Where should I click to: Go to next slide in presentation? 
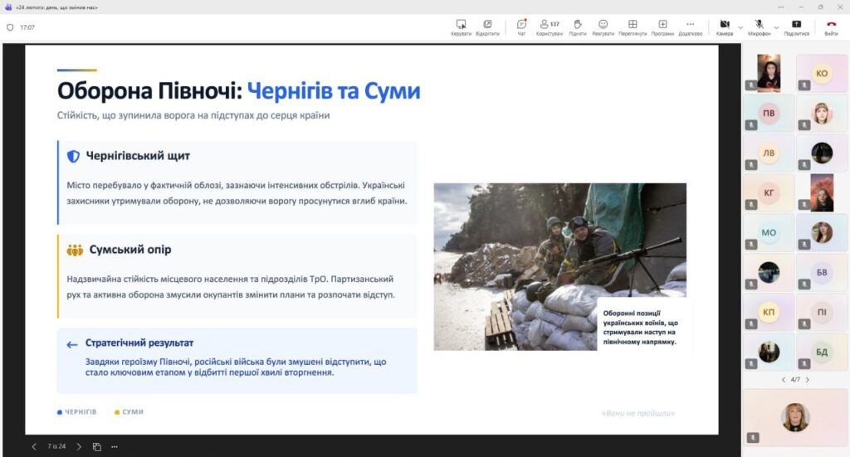[x=79, y=446]
